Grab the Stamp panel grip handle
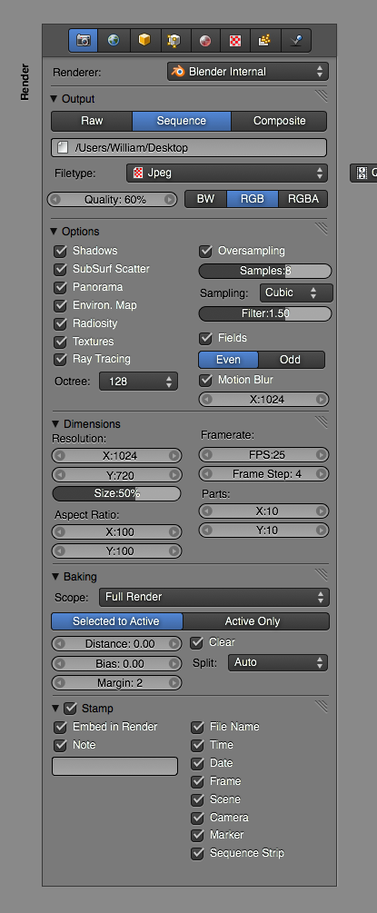377x913 pixels. coord(322,706)
